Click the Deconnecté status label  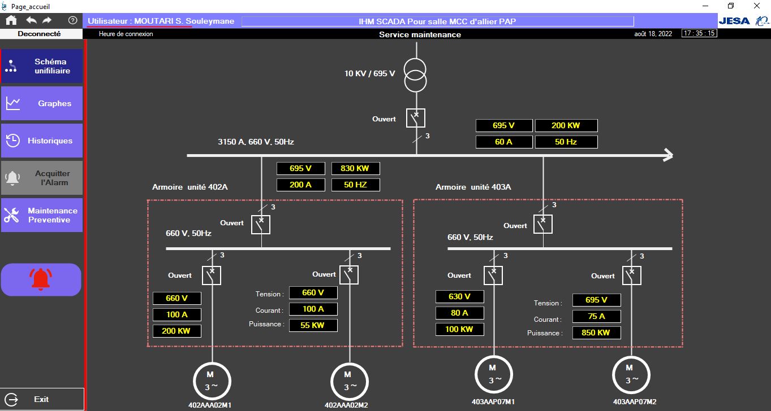40,34
